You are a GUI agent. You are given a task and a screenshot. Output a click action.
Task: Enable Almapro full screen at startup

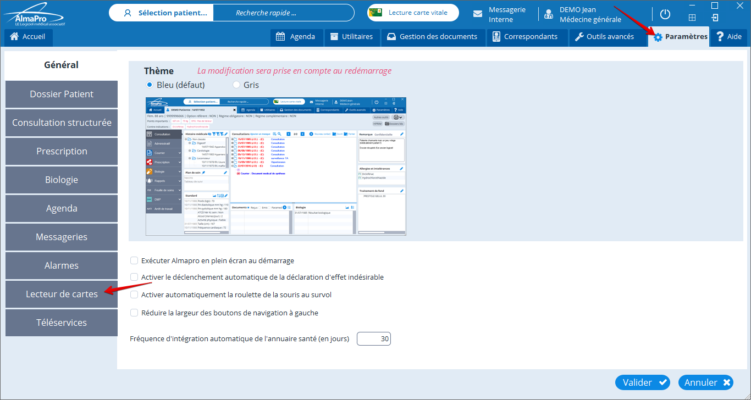click(x=134, y=261)
